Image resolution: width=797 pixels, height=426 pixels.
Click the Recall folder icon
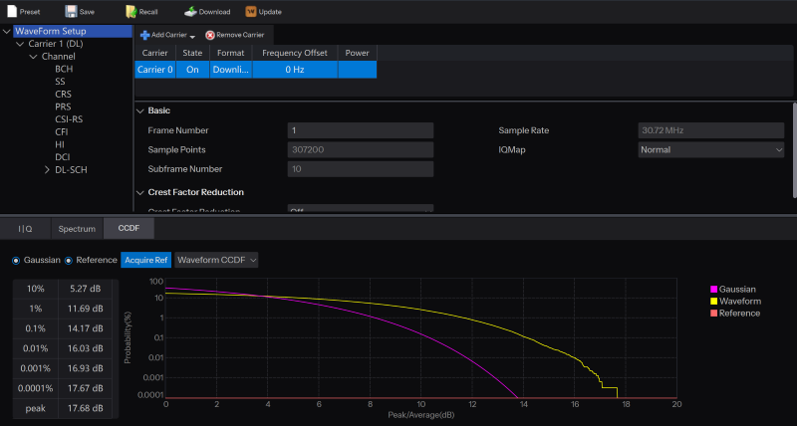coord(132,11)
